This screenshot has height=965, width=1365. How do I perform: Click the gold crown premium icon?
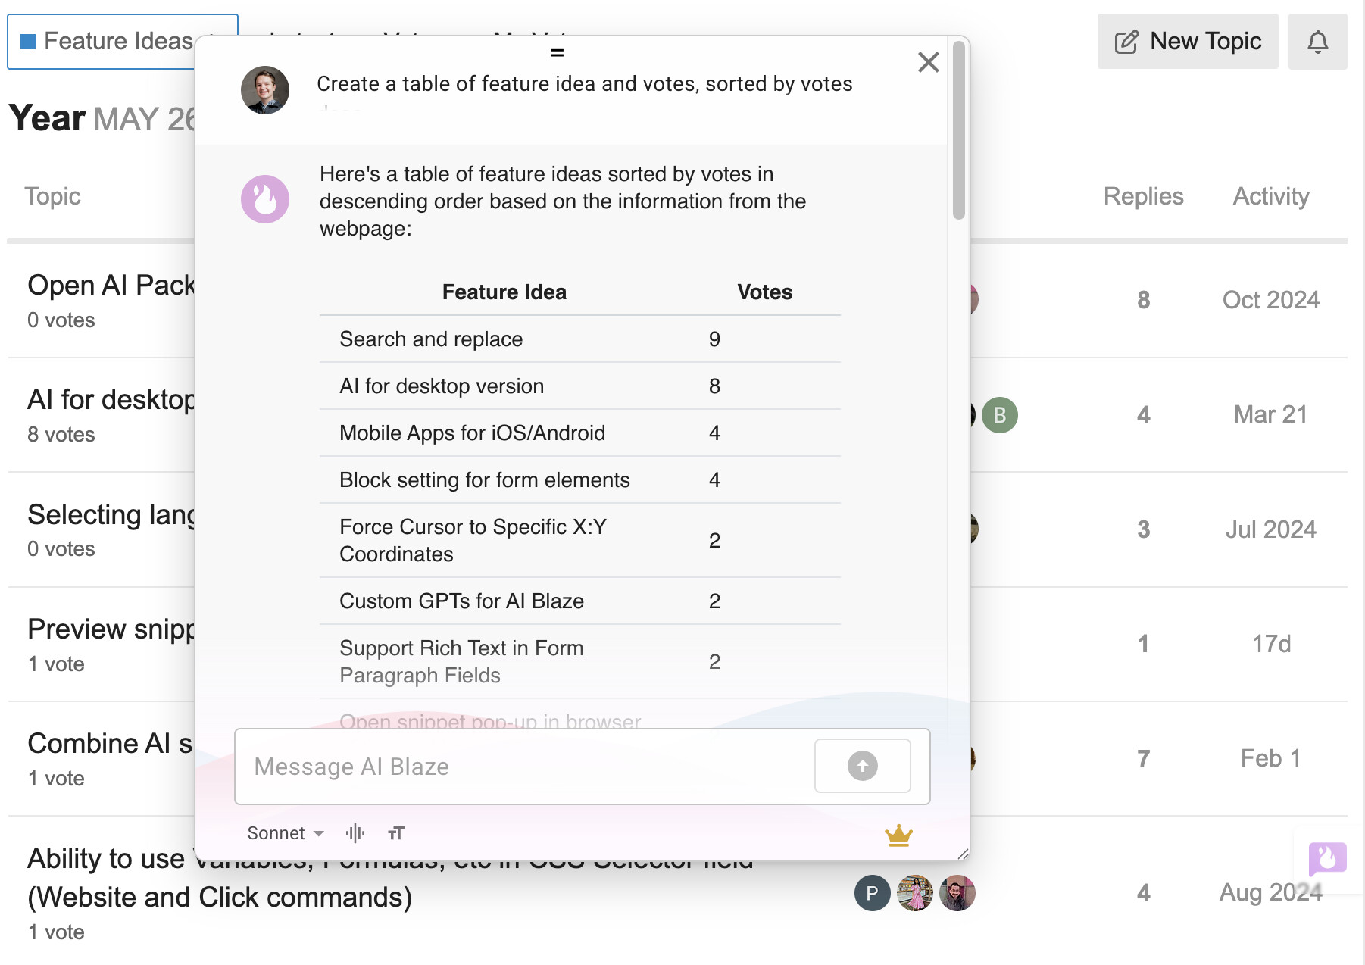pyautogui.click(x=898, y=835)
